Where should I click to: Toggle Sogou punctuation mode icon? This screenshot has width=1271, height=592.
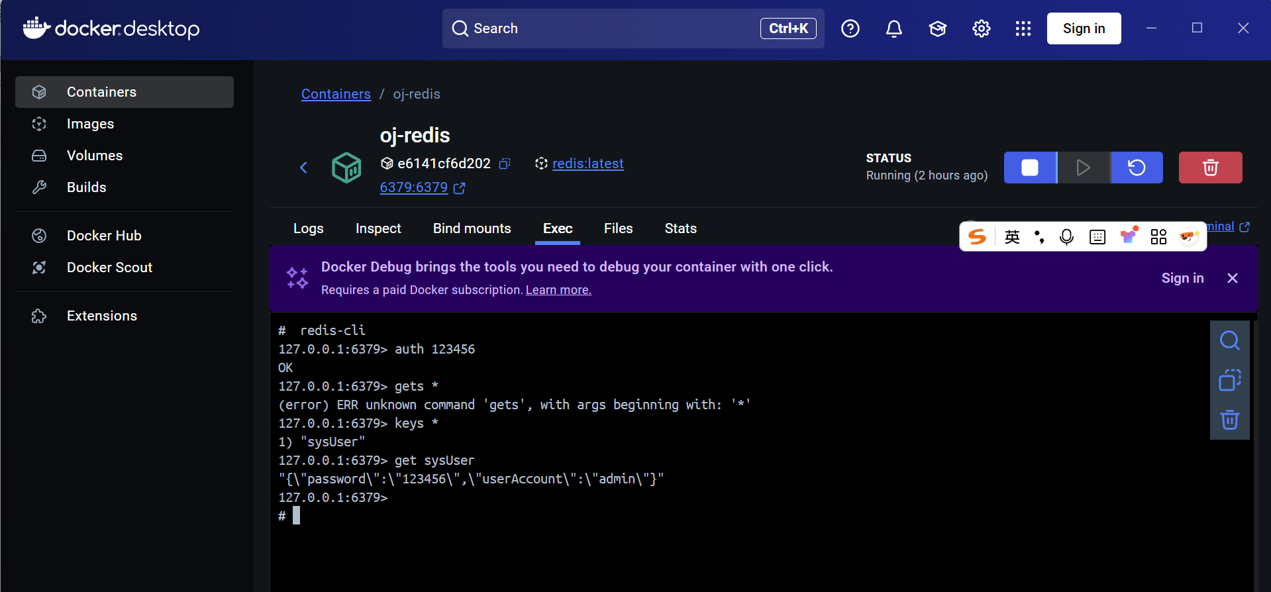1039,237
